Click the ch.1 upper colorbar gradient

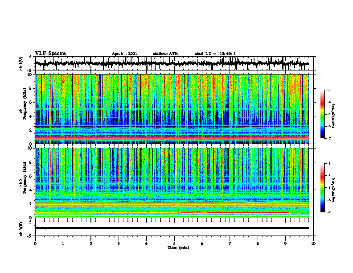pos(322,114)
